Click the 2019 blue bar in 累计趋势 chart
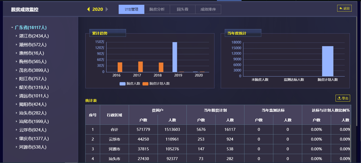The height and width of the screenshot is (163, 361). click(175, 57)
